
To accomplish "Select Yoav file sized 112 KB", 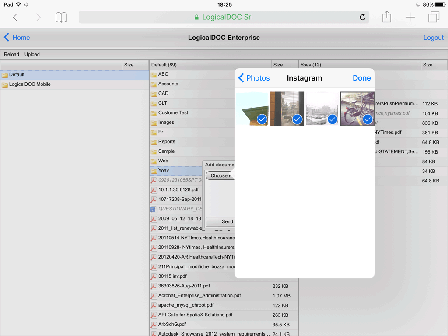I will click(411, 104).
